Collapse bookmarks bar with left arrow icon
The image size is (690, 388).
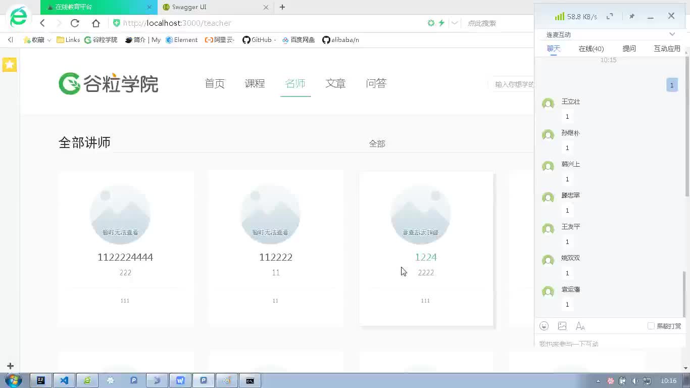click(x=10, y=40)
